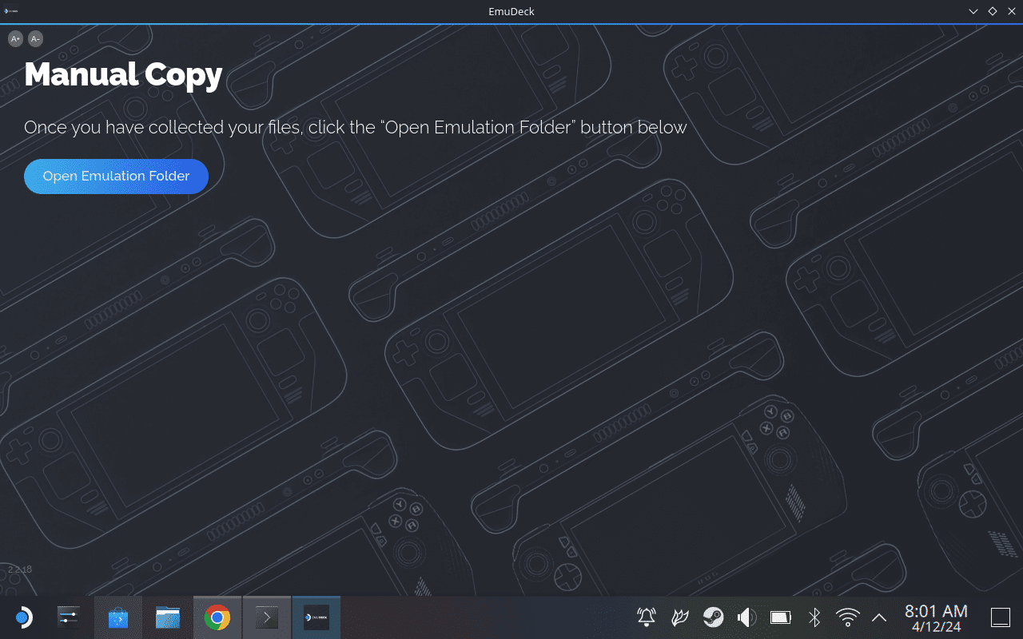This screenshot has height=639, width=1023.
Task: Click EmuDeck logo in title bar
Action: pos(11,11)
